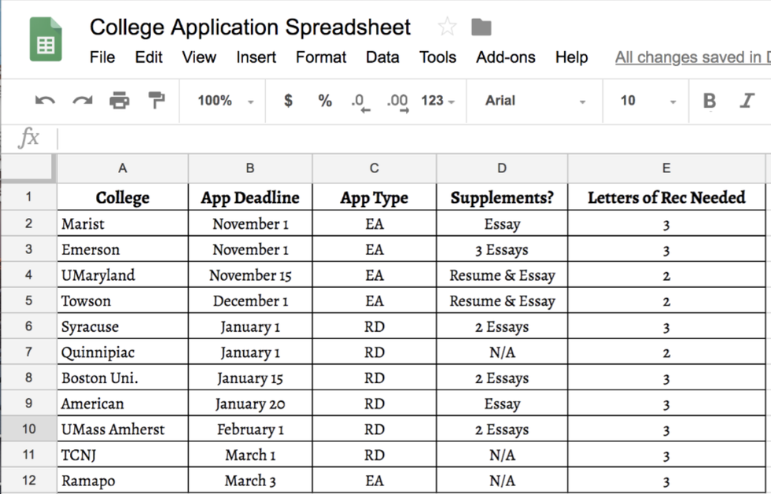Star the College Application Spreadsheet document
This screenshot has height=494, width=771.
coord(447,28)
